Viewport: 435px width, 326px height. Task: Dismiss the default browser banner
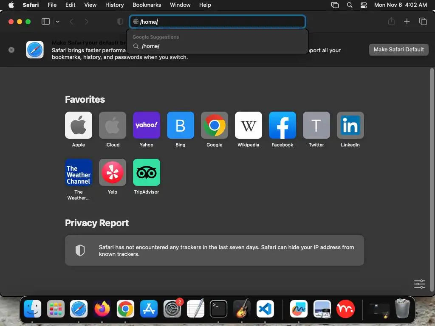click(x=11, y=50)
